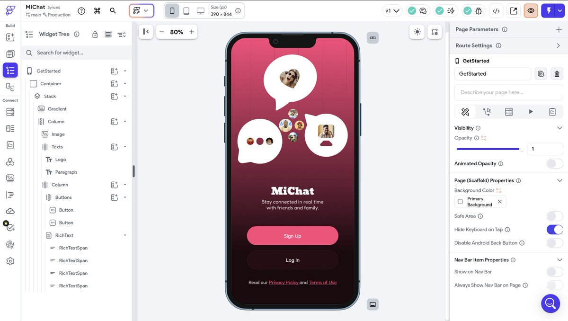Click the Terms of Use link
Viewport: 568px width, 321px height.
pos(323,283)
